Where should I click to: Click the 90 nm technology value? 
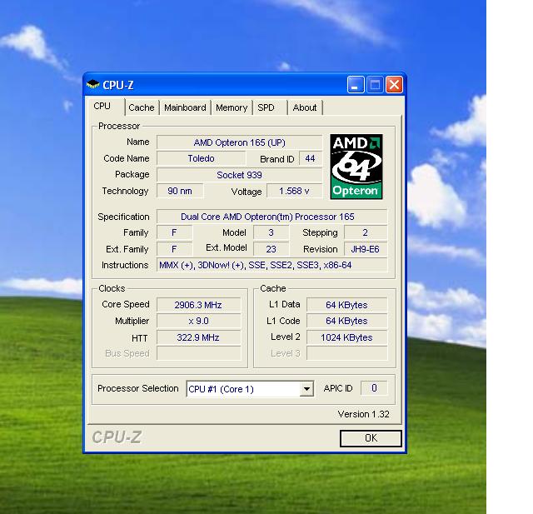click(x=180, y=191)
